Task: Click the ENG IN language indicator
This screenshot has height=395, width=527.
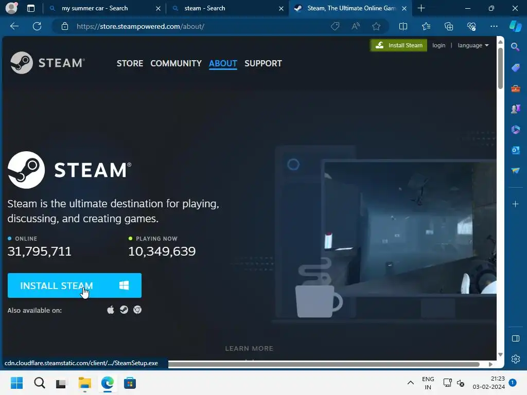Action: point(428,383)
